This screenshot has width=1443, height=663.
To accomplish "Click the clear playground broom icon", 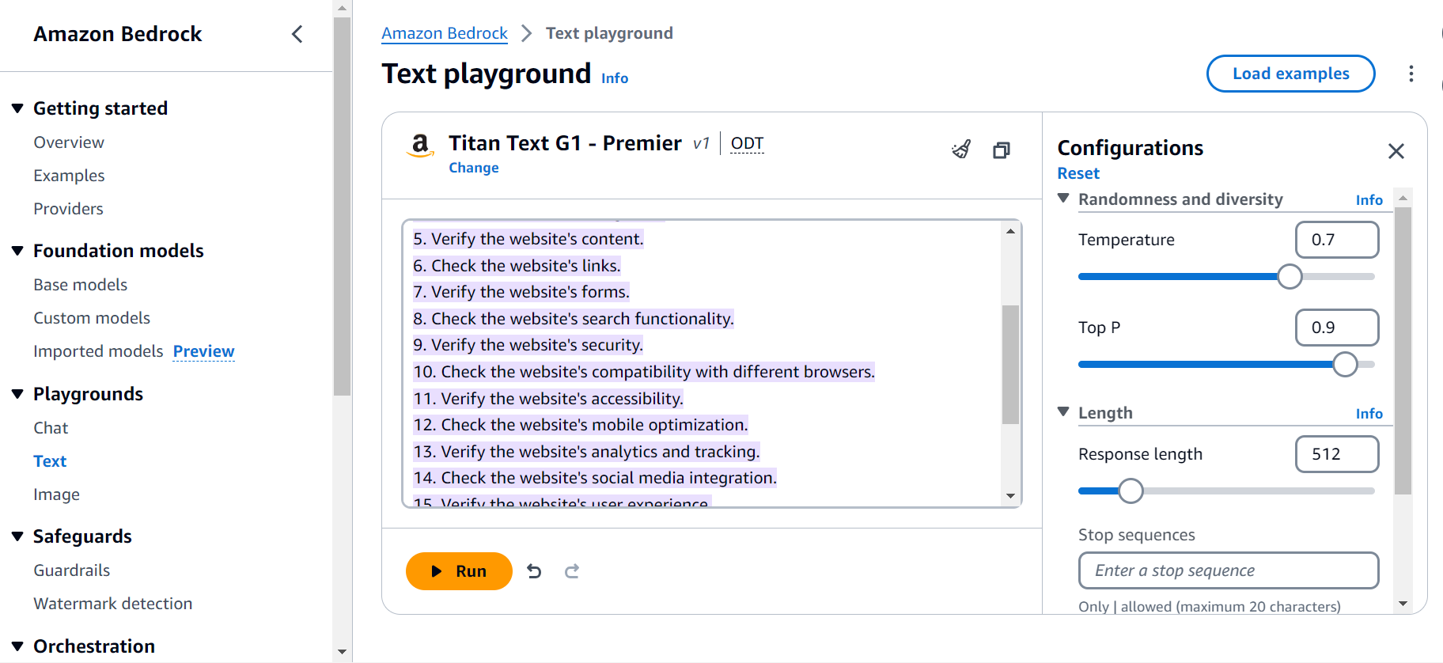I will click(x=961, y=150).
